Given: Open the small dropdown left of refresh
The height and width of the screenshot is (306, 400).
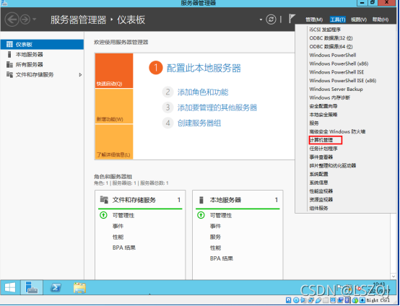Looking at the screenshot, I should (x=261, y=19).
